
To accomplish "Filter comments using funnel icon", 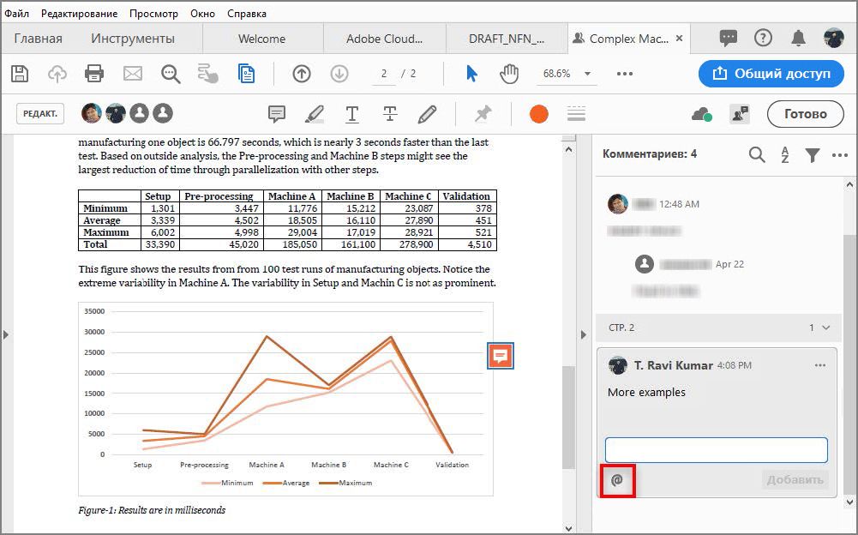I will coord(813,155).
